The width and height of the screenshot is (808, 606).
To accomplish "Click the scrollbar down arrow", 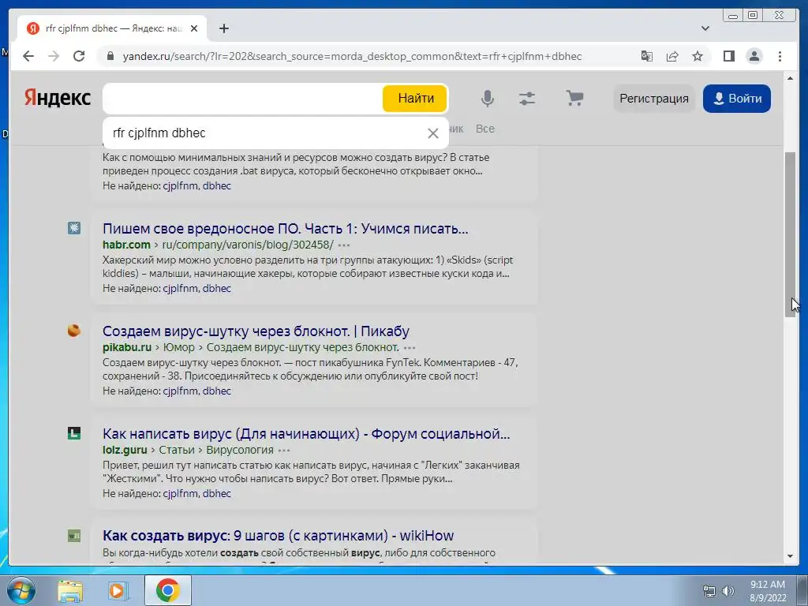I will coord(790,556).
